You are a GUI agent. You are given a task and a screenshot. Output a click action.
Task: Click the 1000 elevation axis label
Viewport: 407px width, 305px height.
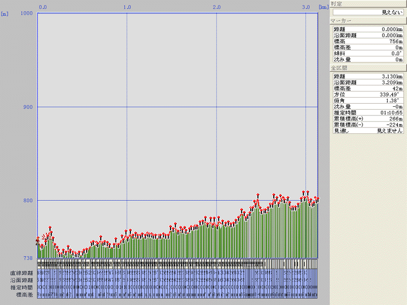(x=26, y=13)
